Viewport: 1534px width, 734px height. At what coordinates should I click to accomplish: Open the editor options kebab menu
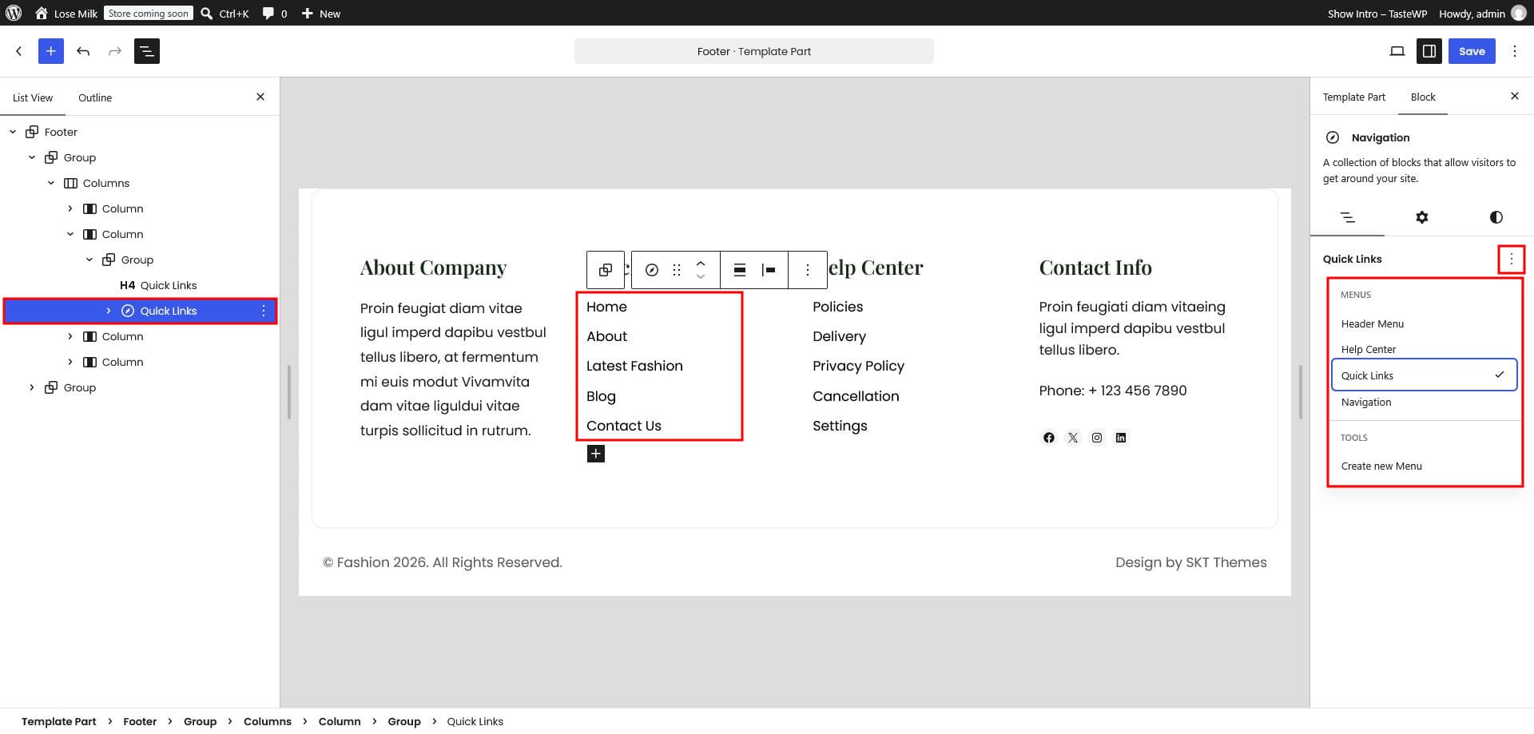tap(1515, 51)
